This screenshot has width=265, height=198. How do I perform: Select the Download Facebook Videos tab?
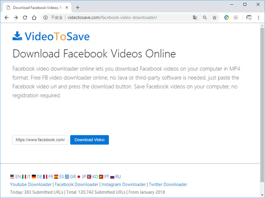(37, 8)
